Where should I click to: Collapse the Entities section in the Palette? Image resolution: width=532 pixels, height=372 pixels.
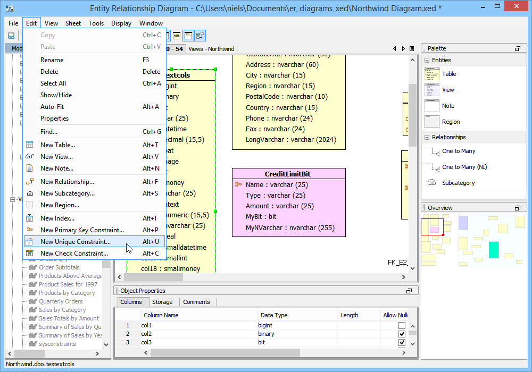[427, 61]
